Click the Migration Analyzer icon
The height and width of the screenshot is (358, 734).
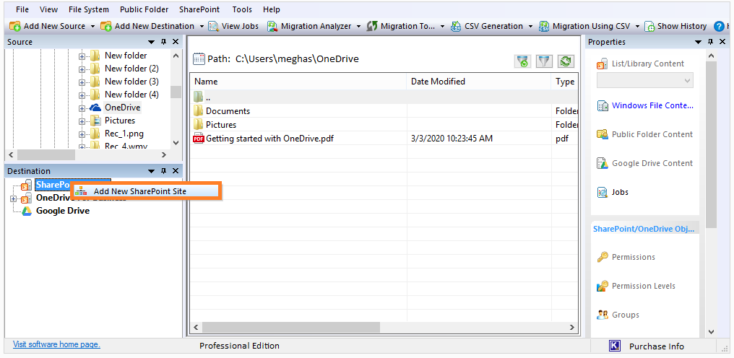coord(273,26)
